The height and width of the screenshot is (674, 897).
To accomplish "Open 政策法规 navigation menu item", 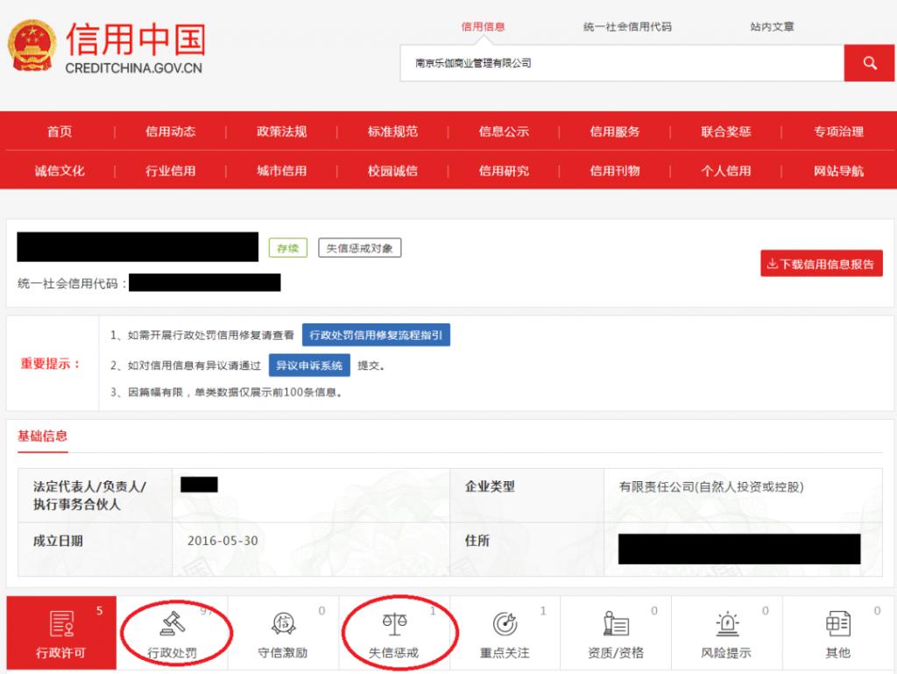I will pos(281,131).
